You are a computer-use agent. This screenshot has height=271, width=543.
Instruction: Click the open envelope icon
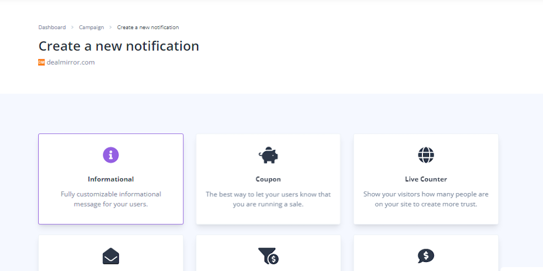(111, 256)
